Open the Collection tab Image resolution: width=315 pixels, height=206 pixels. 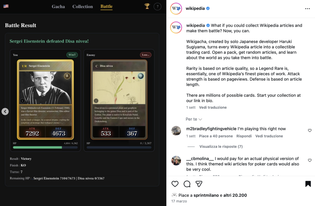pos(83,6)
